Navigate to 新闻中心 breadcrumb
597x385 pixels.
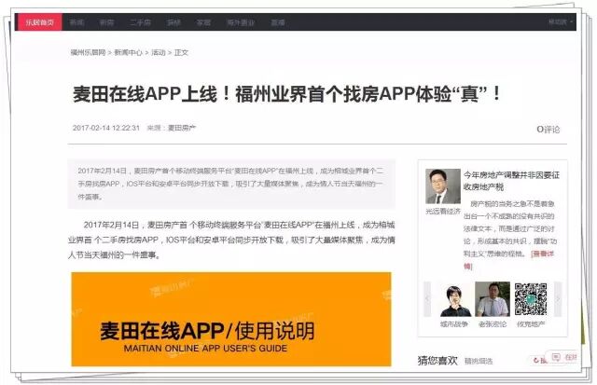pyautogui.click(x=128, y=52)
